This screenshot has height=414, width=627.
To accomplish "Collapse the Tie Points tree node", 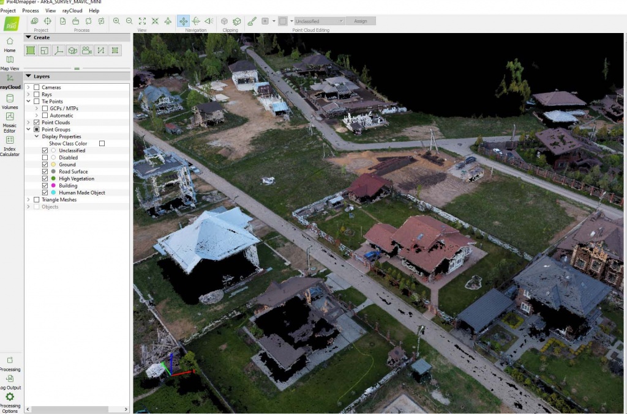I will (x=28, y=102).
